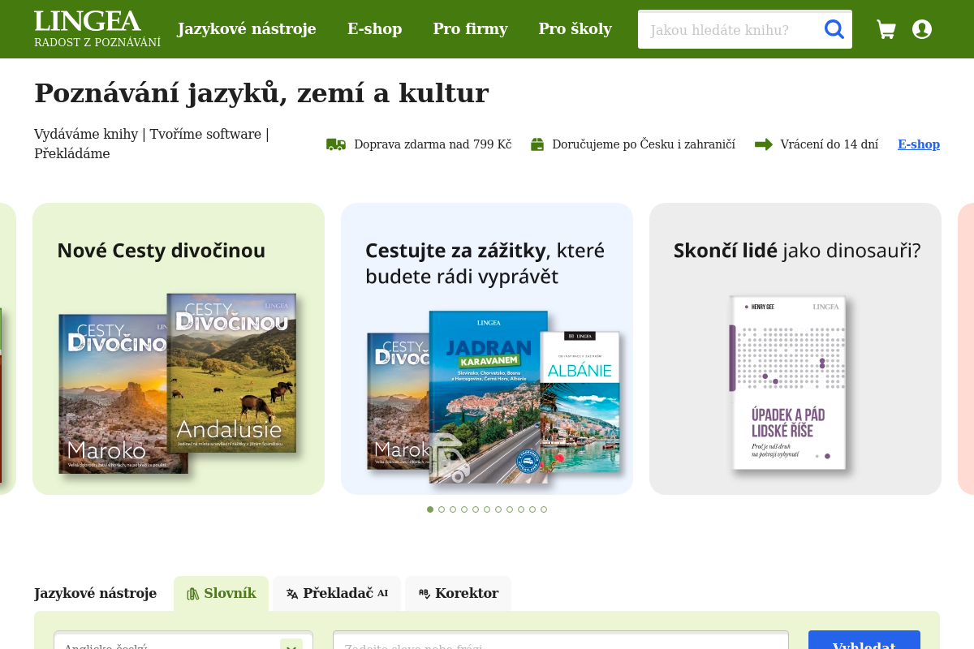
Task: Click the 'Doprava zdarma nad 799 Kč' text
Action: tap(433, 144)
